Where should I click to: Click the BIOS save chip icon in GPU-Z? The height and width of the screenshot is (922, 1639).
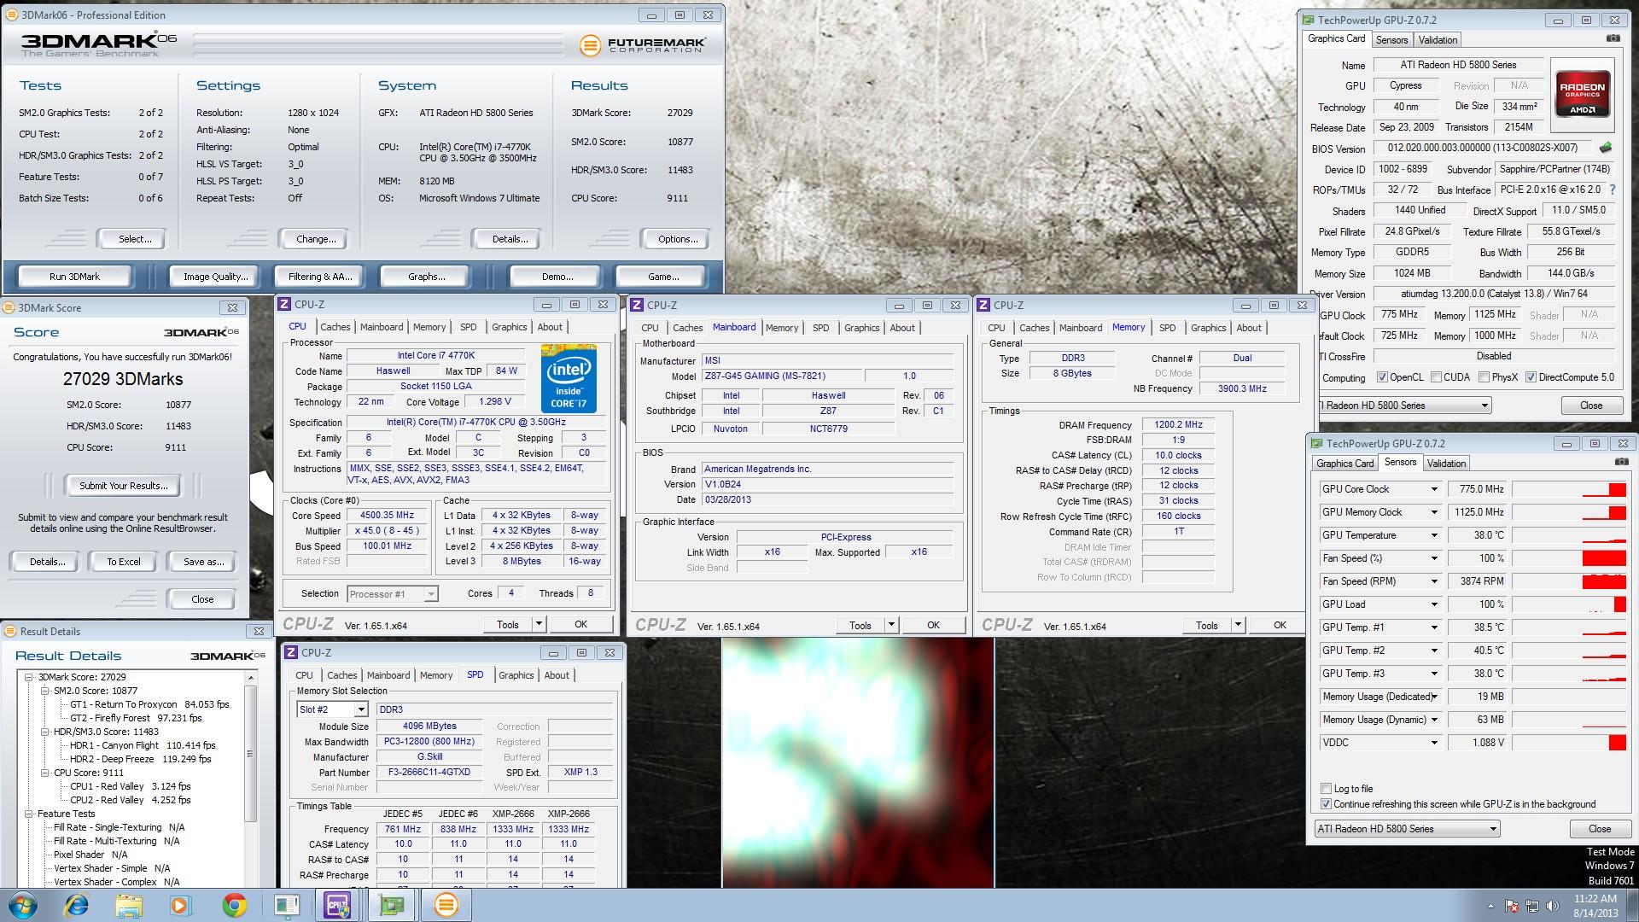1606,148
